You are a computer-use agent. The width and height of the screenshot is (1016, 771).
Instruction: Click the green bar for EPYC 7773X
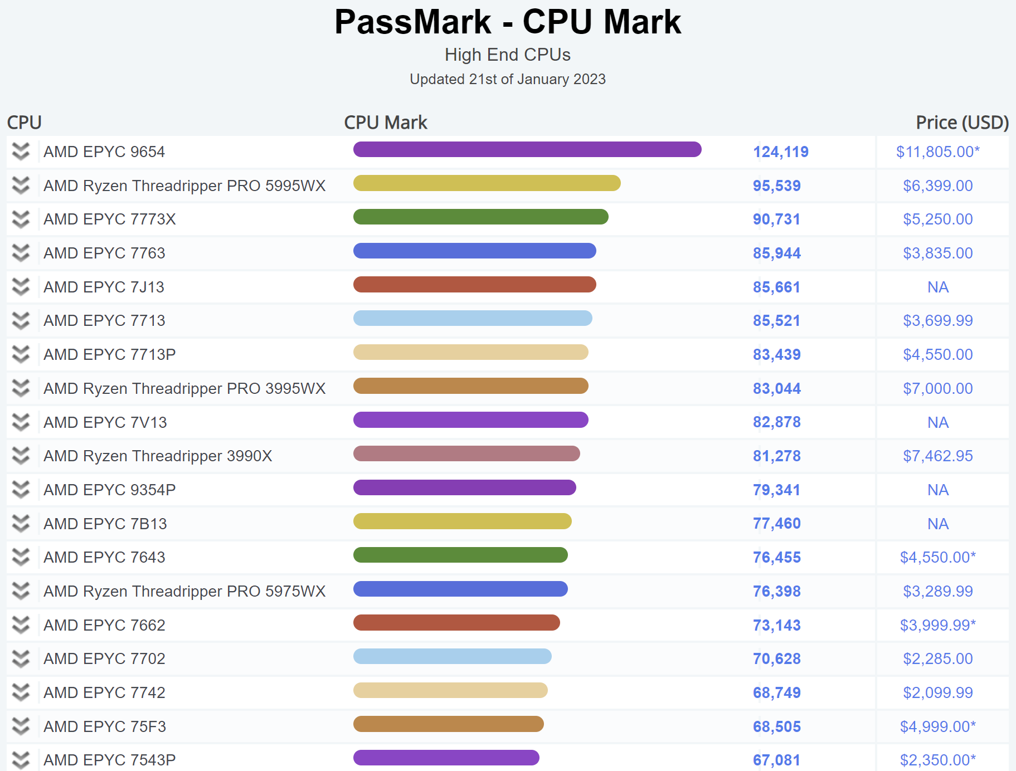tap(480, 217)
